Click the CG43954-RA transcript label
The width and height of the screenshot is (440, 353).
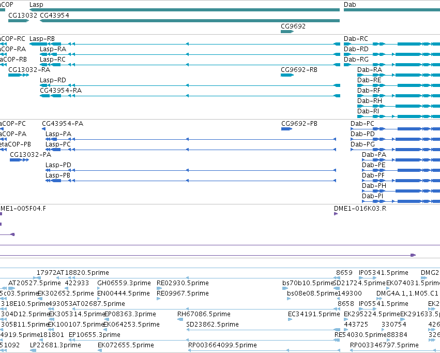point(60,91)
